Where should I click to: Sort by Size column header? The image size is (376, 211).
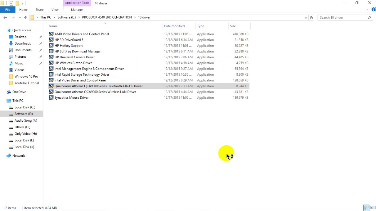[233, 26]
